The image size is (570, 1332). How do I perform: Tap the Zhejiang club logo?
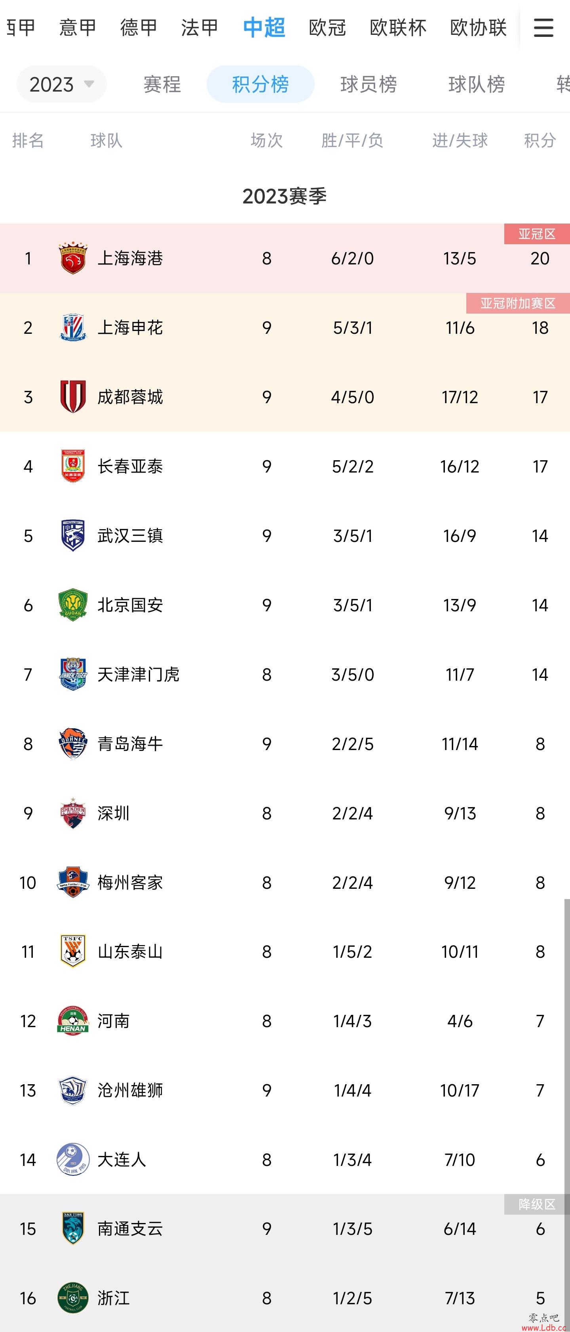coord(73,1298)
